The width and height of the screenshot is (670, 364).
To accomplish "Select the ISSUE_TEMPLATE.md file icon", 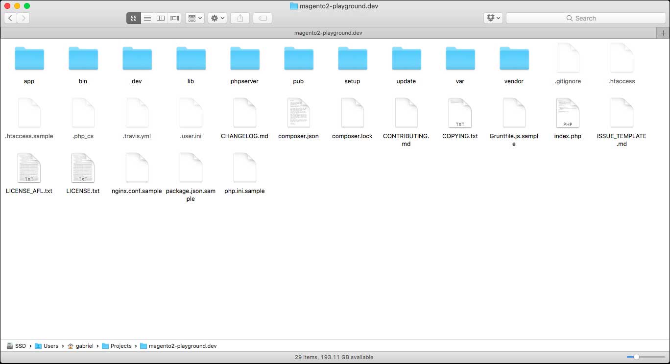I will [622, 113].
